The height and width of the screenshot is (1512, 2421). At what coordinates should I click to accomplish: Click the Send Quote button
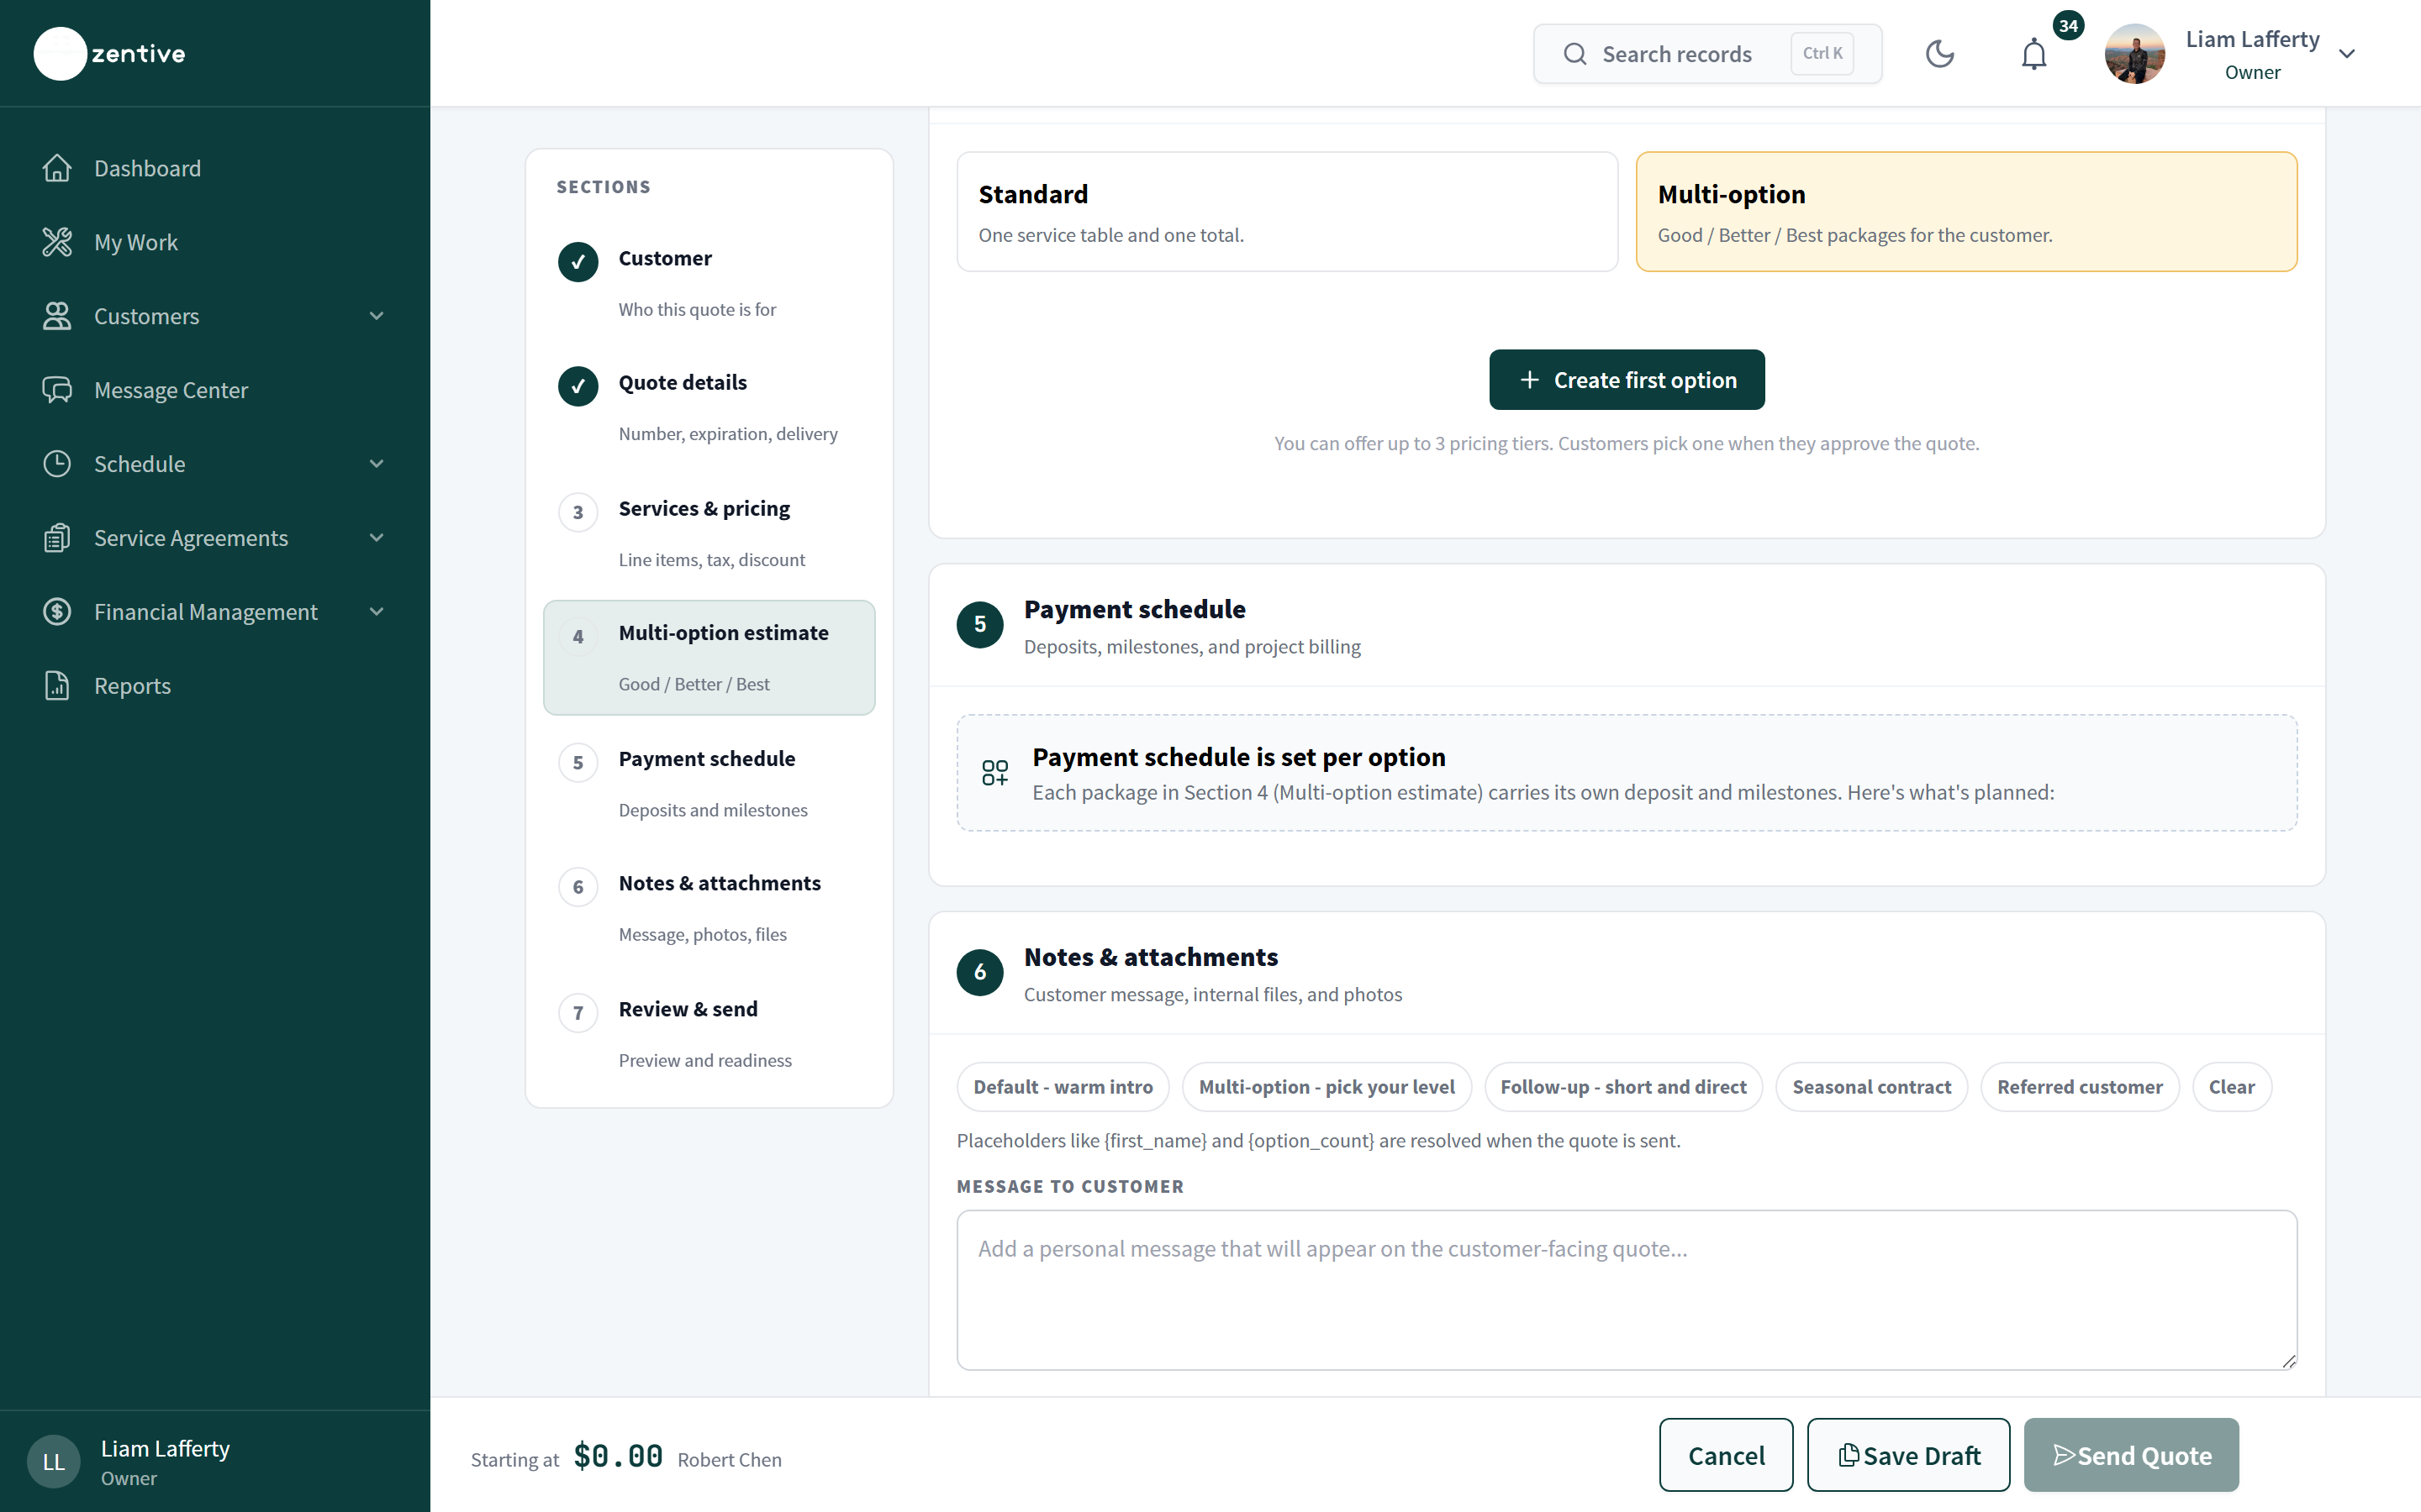(2131, 1455)
